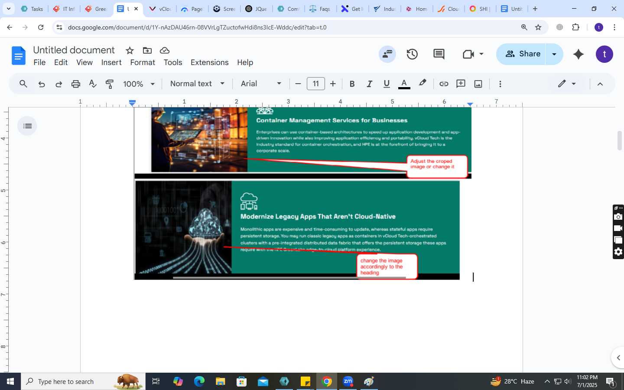Hide the menus with collapse arrow
624x390 pixels.
click(x=600, y=84)
